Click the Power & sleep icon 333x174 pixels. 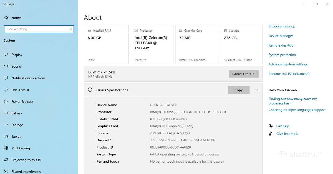(x=6, y=101)
